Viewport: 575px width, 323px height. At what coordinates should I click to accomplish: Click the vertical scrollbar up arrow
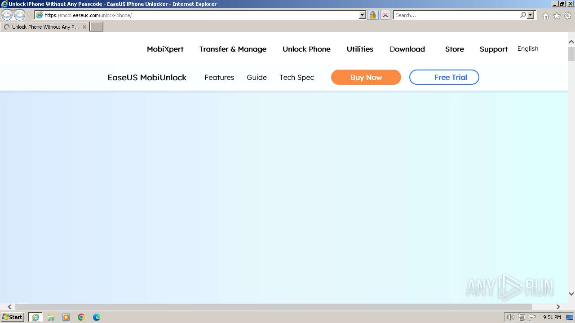(x=571, y=42)
